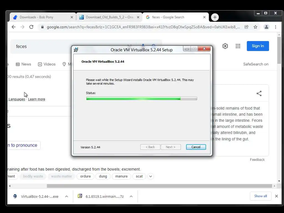Open the News search filter
The height and width of the screenshot is (213, 284).
click(24, 64)
